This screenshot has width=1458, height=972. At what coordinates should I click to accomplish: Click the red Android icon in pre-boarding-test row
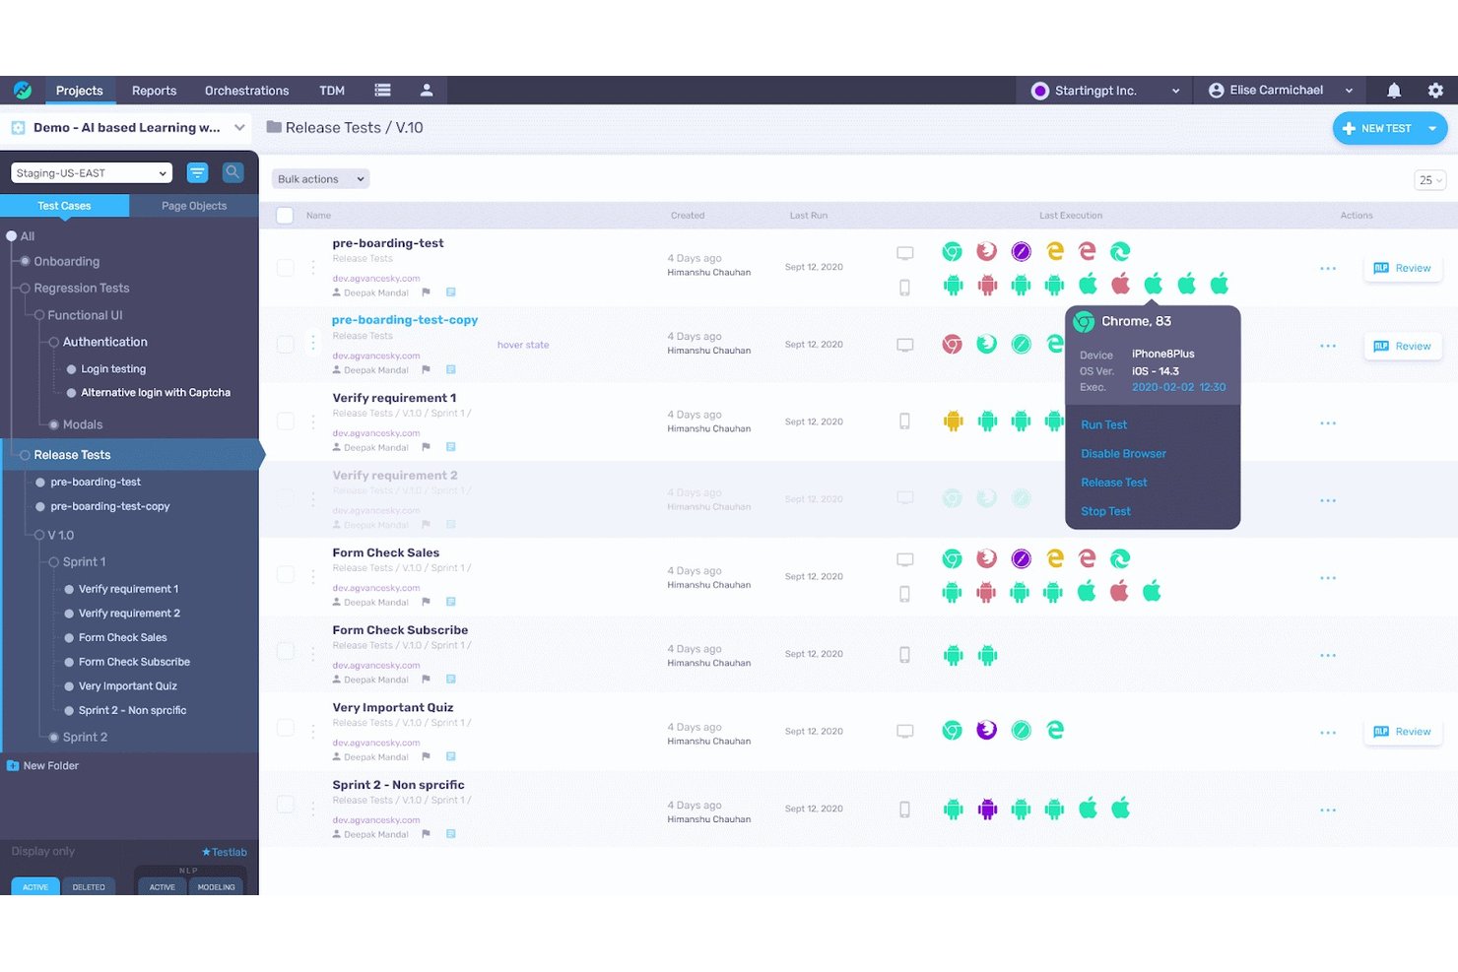tap(987, 285)
